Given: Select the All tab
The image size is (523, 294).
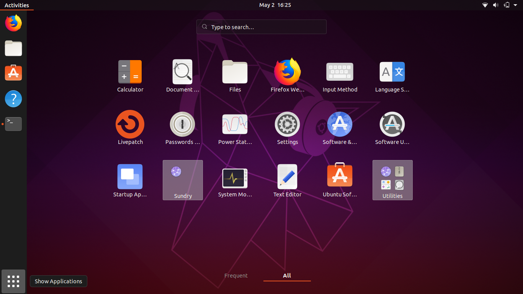Looking at the screenshot, I should [287, 276].
